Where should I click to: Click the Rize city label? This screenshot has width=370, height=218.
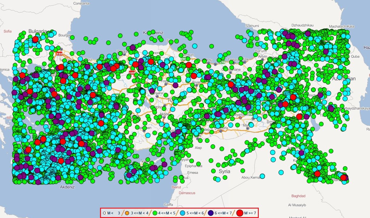pyautogui.click(x=246, y=59)
